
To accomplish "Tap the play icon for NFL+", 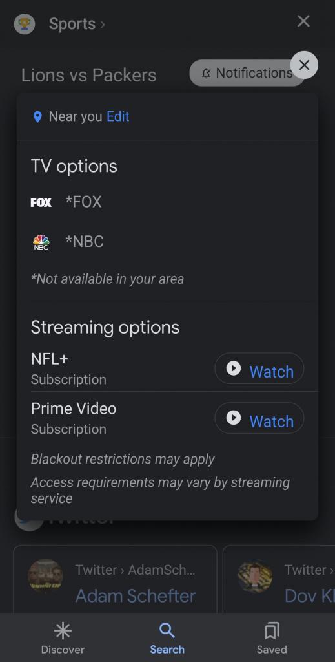I will point(234,368).
